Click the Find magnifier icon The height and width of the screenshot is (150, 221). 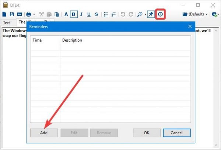(140, 14)
